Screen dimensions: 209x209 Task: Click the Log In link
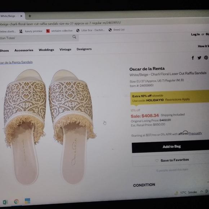pos(195,34)
